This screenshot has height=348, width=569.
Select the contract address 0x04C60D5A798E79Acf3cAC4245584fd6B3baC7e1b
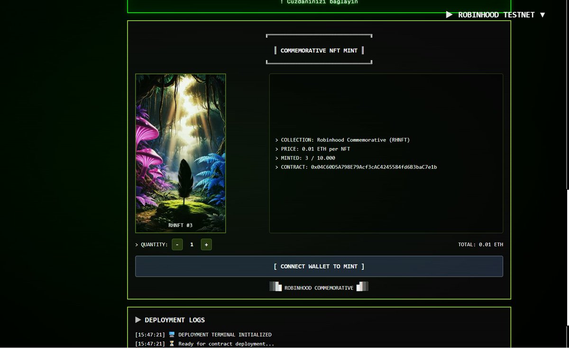click(374, 167)
